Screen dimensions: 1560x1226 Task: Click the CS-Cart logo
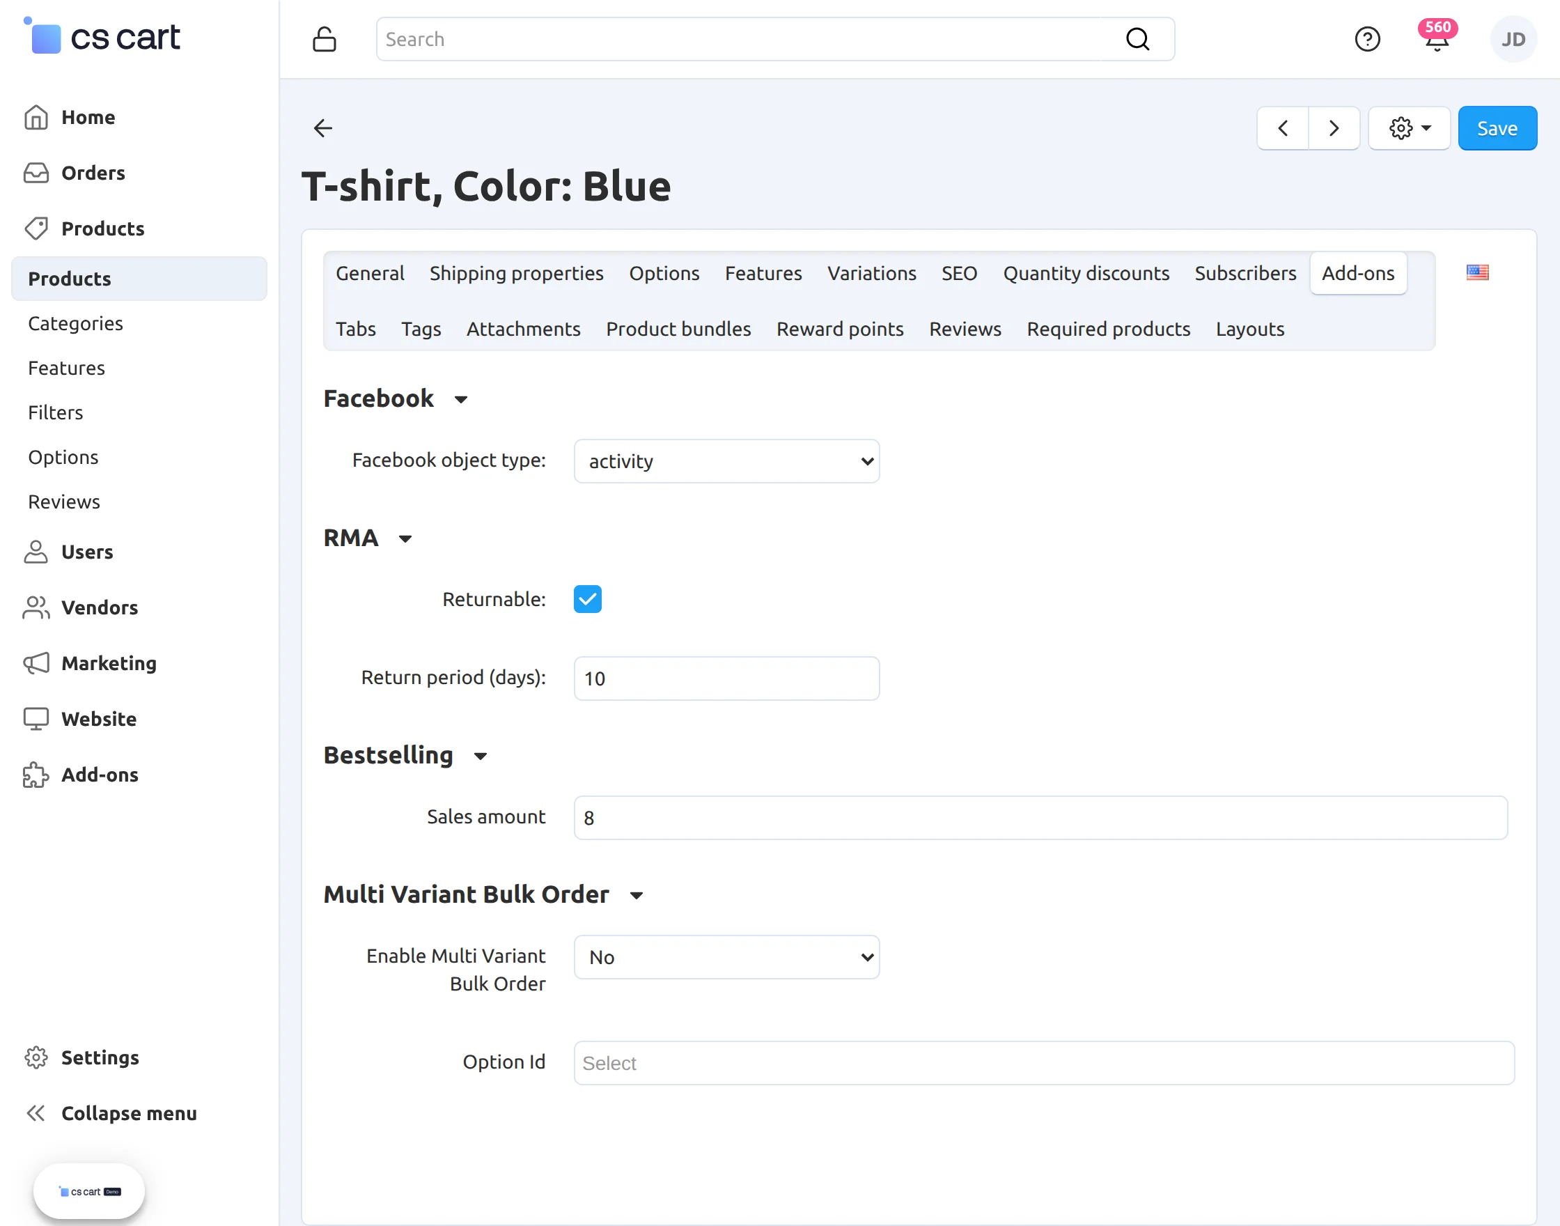tap(101, 37)
